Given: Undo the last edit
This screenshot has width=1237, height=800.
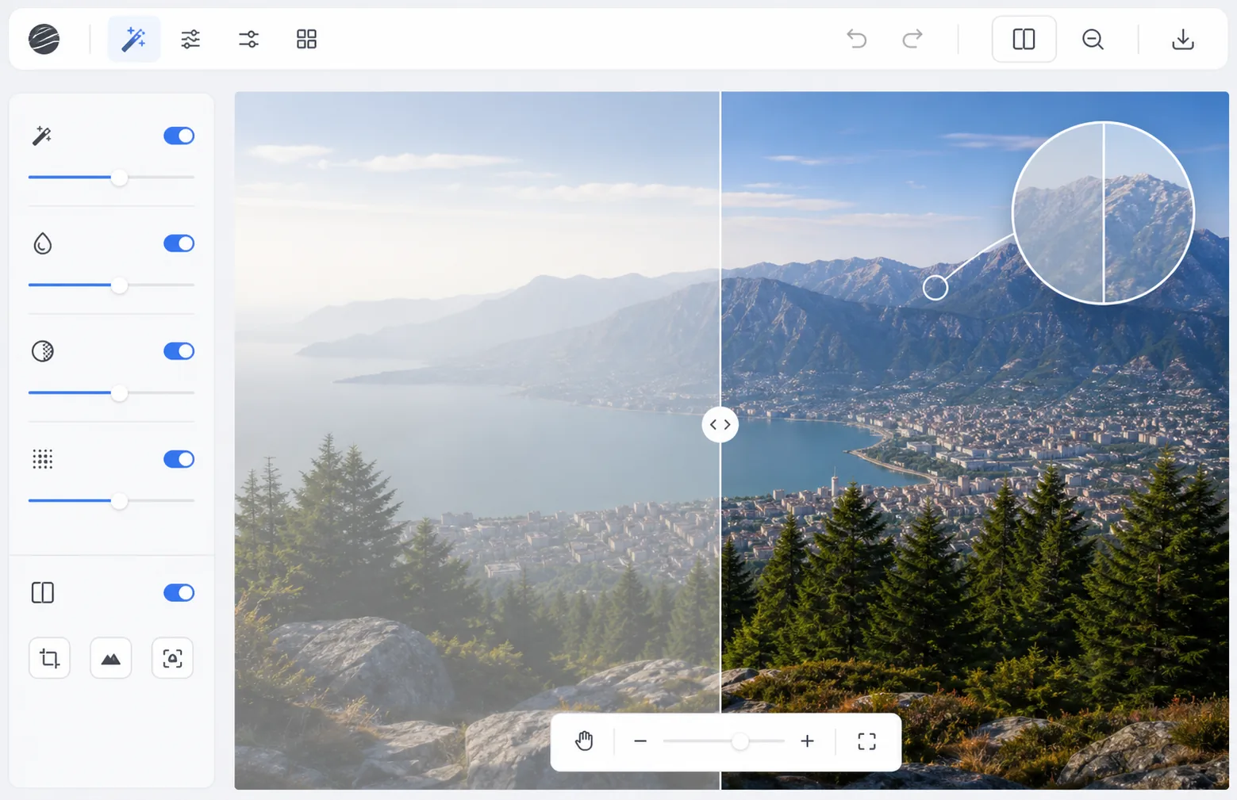Looking at the screenshot, I should coord(856,39).
